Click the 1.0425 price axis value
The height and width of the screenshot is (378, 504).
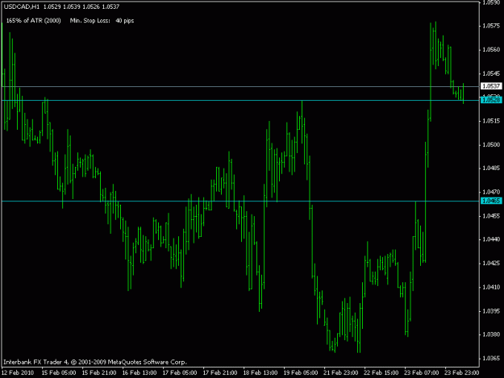point(491,264)
